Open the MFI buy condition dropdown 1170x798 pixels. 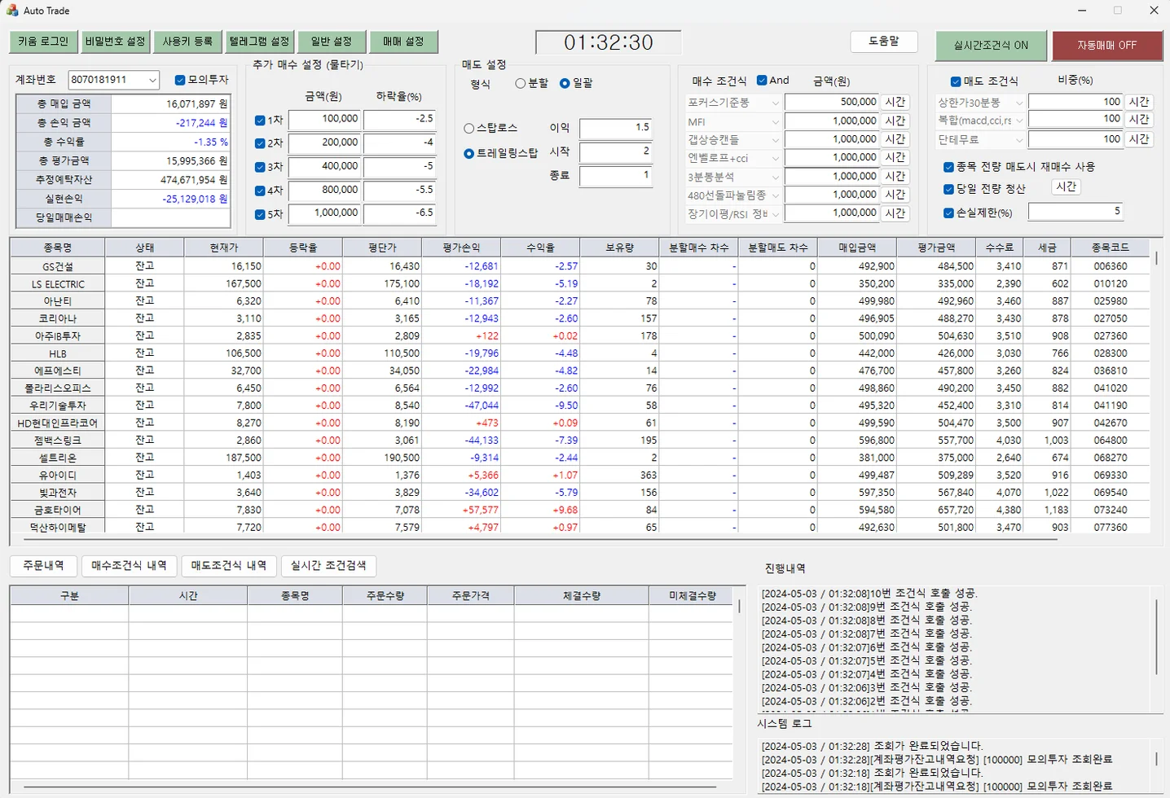coord(775,121)
